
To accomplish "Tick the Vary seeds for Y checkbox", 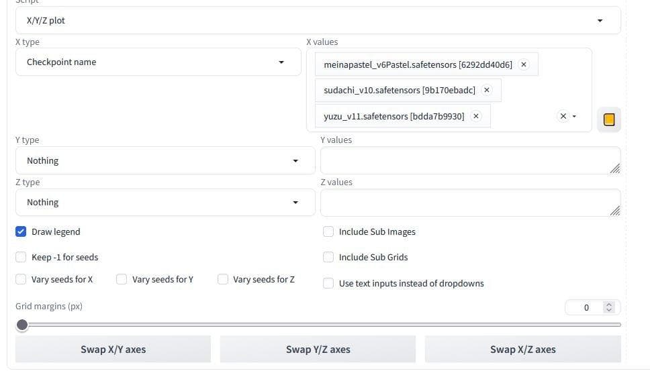I will pyautogui.click(x=122, y=280).
